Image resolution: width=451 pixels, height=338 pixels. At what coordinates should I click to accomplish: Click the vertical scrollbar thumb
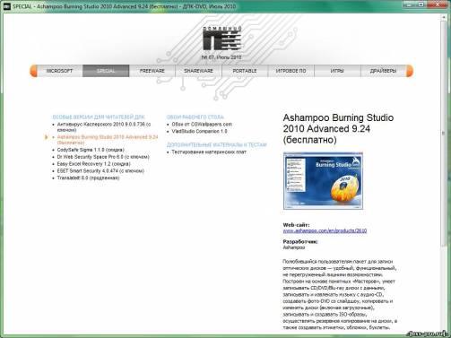443,133
